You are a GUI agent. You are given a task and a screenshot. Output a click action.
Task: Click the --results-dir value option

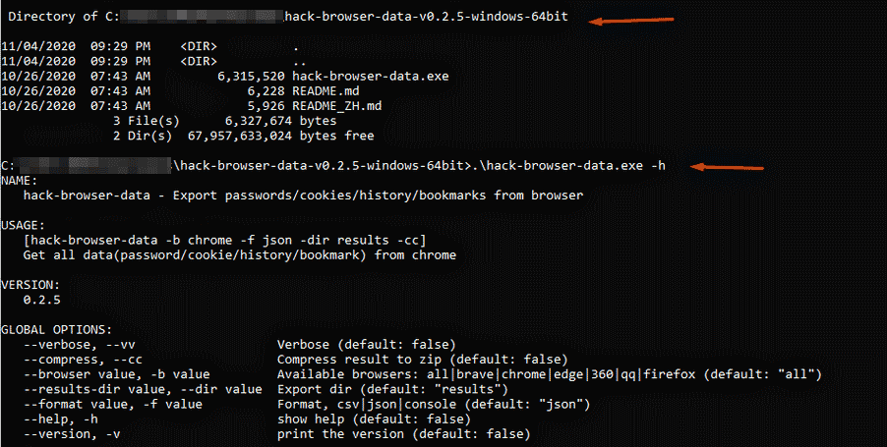tap(136, 389)
